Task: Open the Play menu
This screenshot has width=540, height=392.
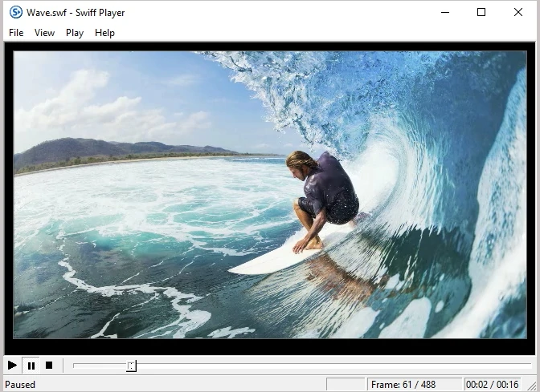Action: (75, 33)
